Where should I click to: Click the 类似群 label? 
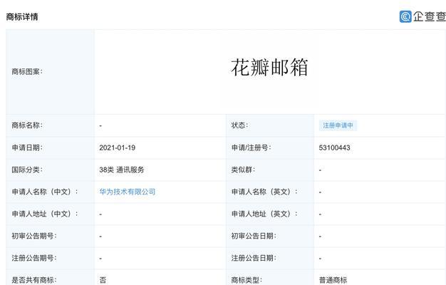pos(243,170)
